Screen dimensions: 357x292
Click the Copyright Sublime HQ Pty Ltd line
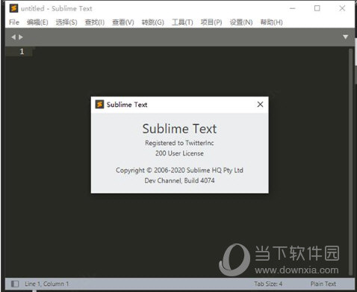(179, 170)
